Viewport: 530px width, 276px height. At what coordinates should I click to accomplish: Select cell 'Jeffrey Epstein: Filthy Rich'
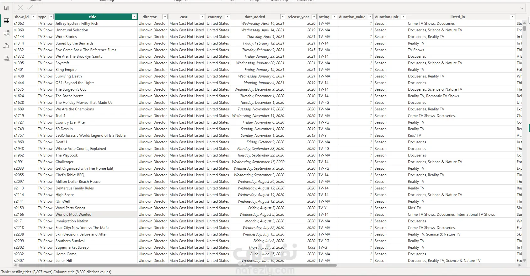point(96,24)
